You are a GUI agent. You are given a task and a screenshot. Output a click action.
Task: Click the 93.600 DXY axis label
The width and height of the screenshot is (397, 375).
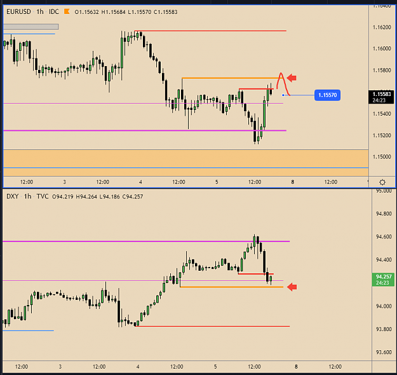click(384, 352)
